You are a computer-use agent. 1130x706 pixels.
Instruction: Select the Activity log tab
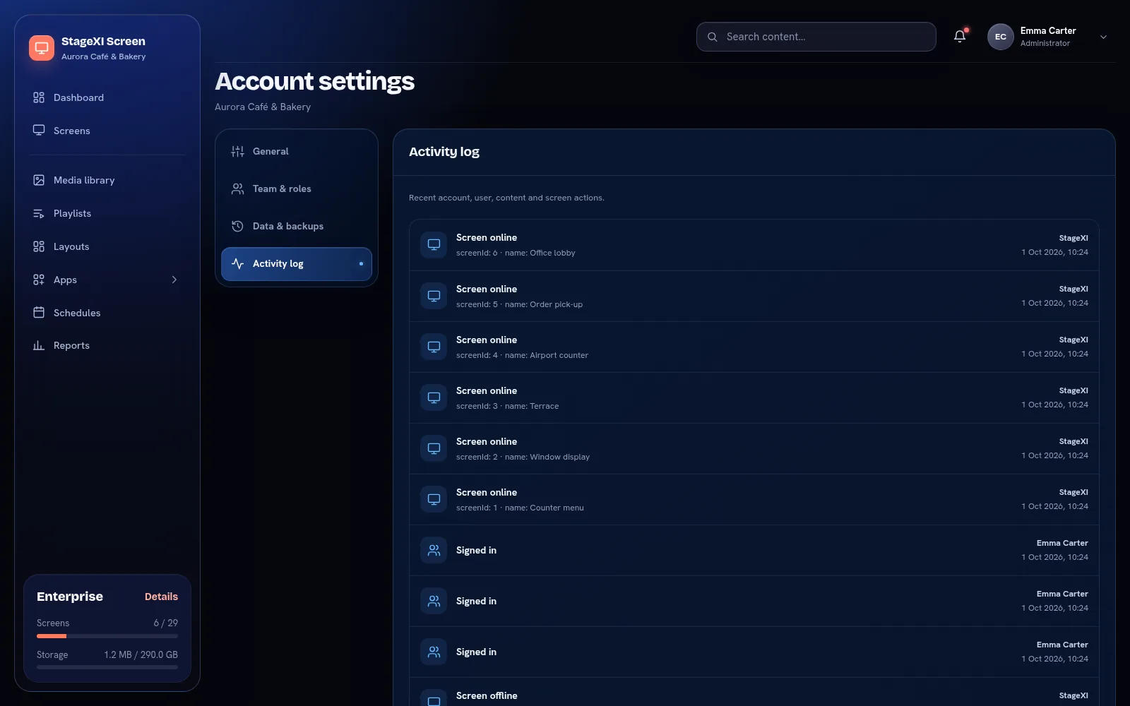297,263
